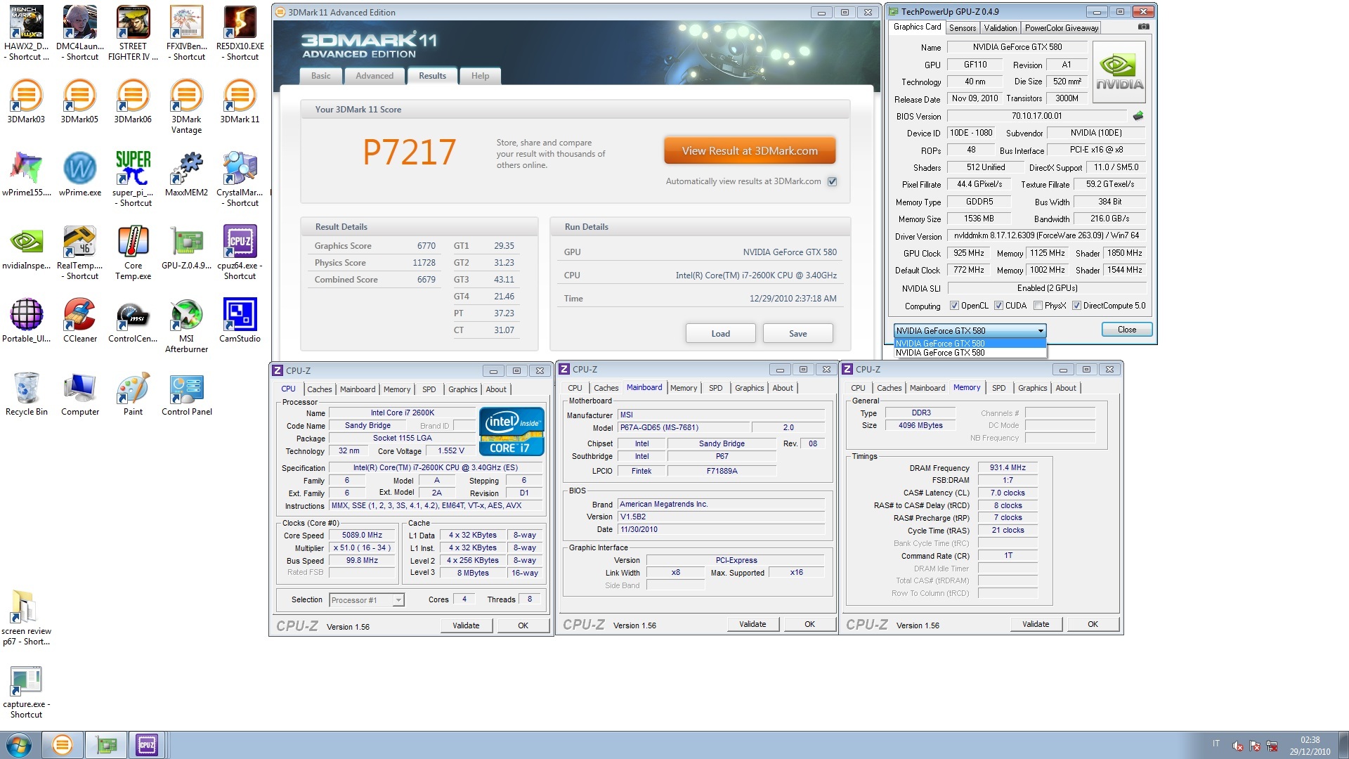Toggle the OpenCL checkbox in GPU-Z
This screenshot has width=1349, height=759.
point(954,306)
